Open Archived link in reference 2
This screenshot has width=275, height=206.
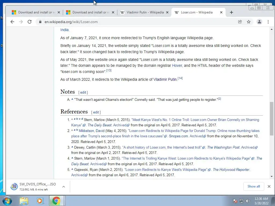point(198,136)
